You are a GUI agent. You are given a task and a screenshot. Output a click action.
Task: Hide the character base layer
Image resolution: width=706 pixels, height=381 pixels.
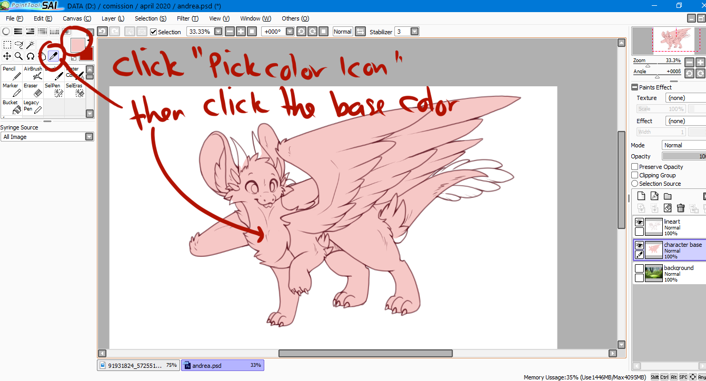click(x=639, y=246)
